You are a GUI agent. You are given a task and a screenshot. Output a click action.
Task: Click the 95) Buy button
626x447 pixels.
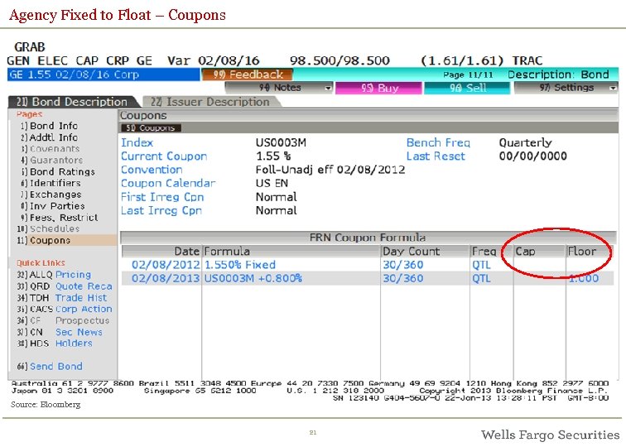378,88
